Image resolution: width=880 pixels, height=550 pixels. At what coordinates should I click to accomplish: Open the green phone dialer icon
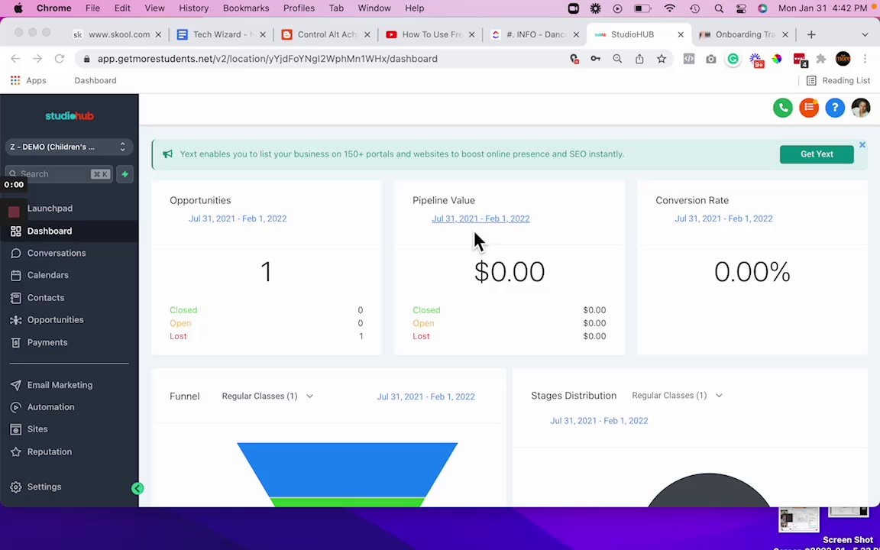pos(782,108)
